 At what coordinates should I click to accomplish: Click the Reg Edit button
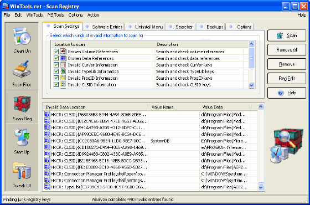(287, 79)
